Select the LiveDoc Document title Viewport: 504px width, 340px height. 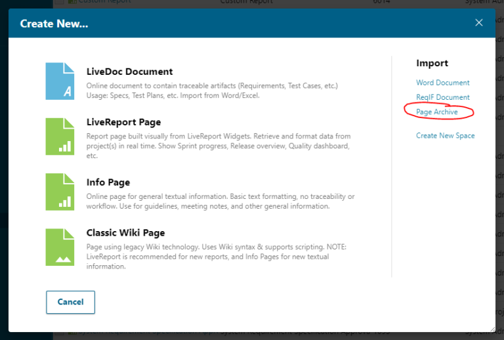pyautogui.click(x=129, y=72)
